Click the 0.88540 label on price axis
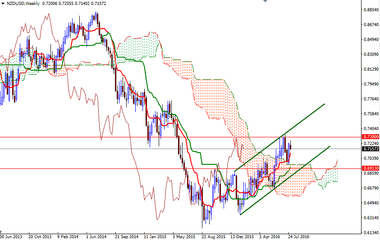 (371, 9)
